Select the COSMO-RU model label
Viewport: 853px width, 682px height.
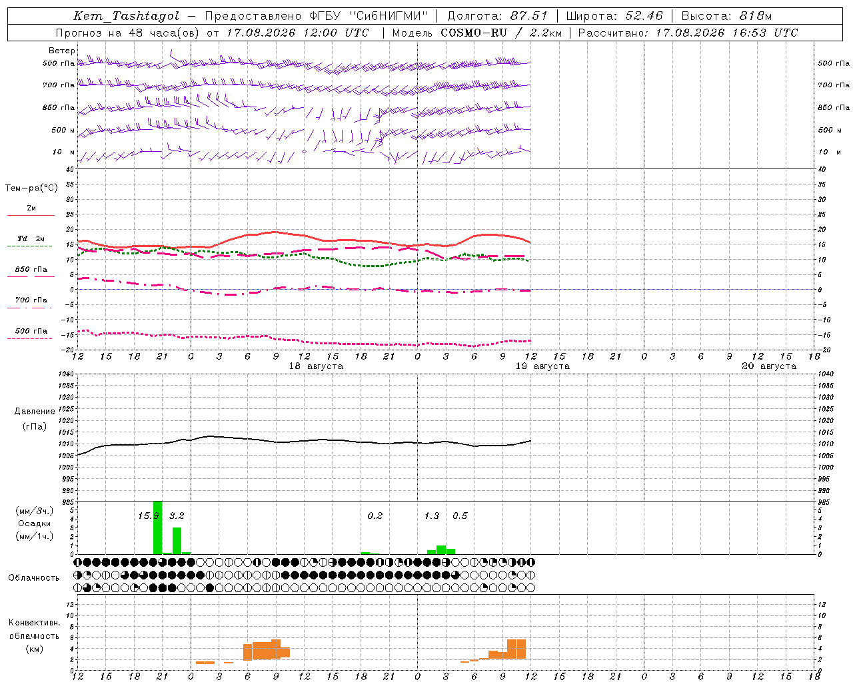coord(476,33)
